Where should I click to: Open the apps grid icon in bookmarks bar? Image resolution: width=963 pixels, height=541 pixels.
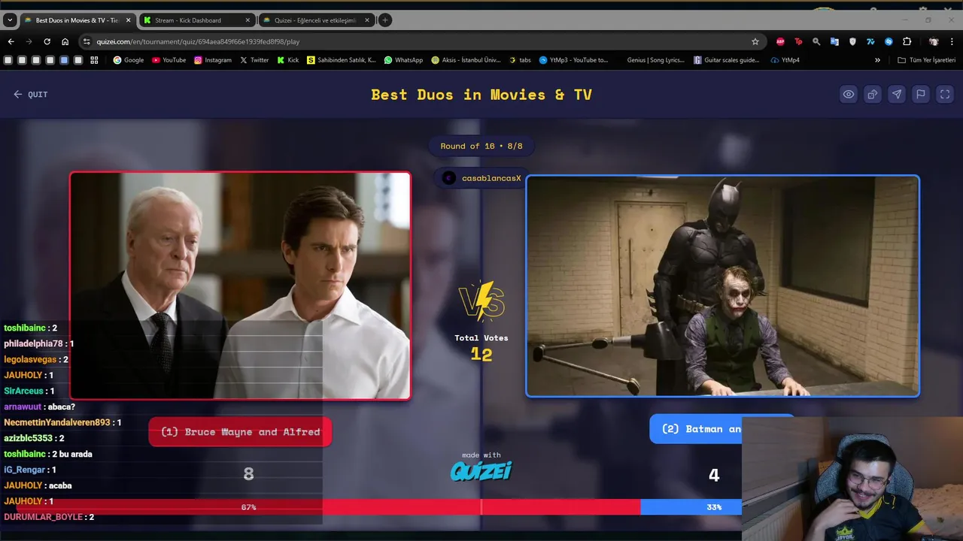pos(94,60)
